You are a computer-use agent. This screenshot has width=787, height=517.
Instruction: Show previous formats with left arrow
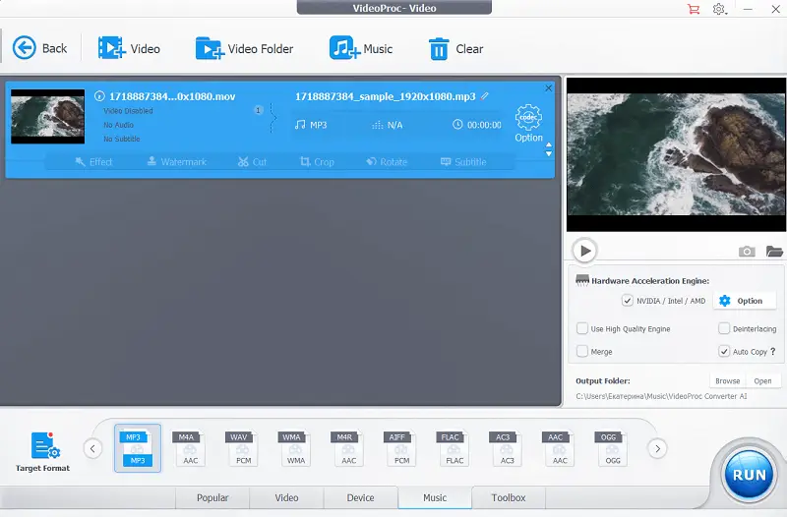(92, 448)
